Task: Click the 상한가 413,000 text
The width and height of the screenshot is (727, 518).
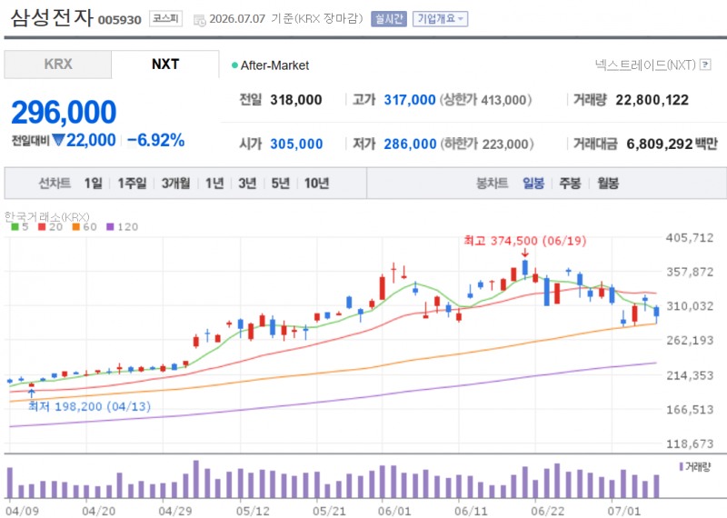Action: [x=485, y=100]
